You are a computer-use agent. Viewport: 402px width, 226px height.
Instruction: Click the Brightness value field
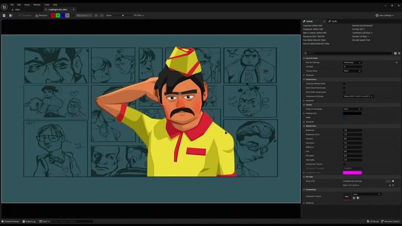tap(352, 130)
